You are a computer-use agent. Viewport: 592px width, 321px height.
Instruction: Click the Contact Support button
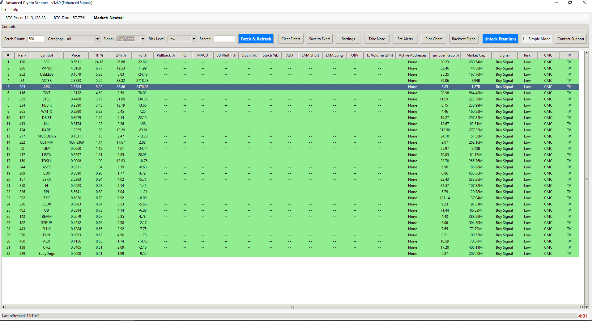click(x=570, y=39)
